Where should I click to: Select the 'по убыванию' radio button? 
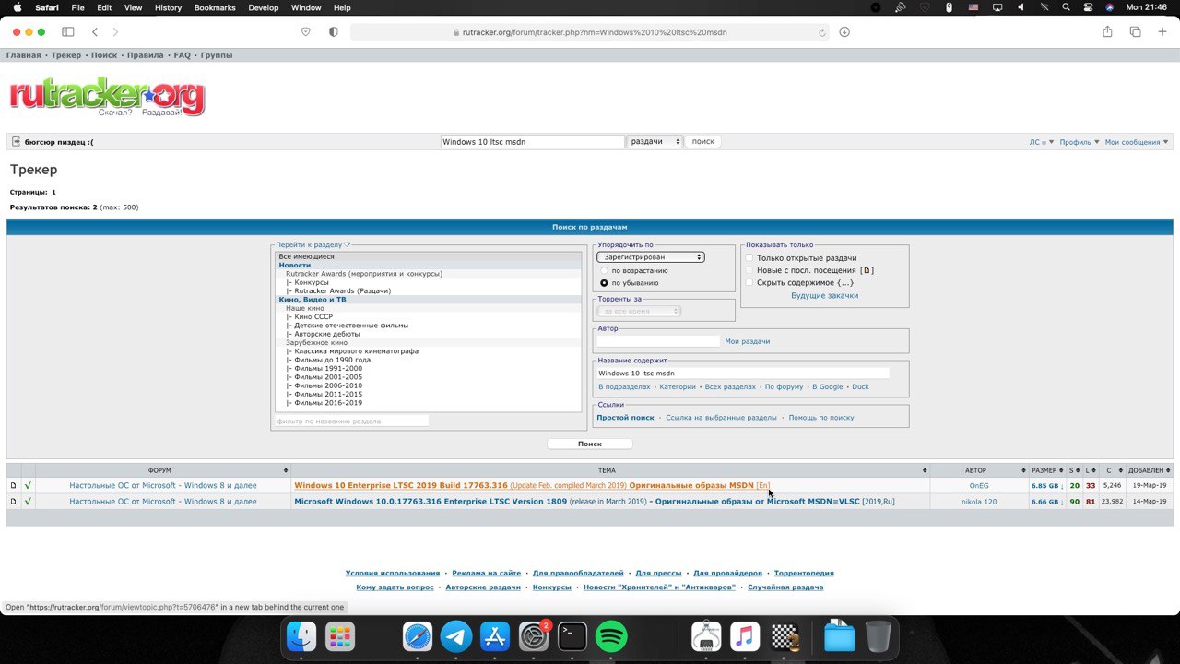click(x=605, y=283)
